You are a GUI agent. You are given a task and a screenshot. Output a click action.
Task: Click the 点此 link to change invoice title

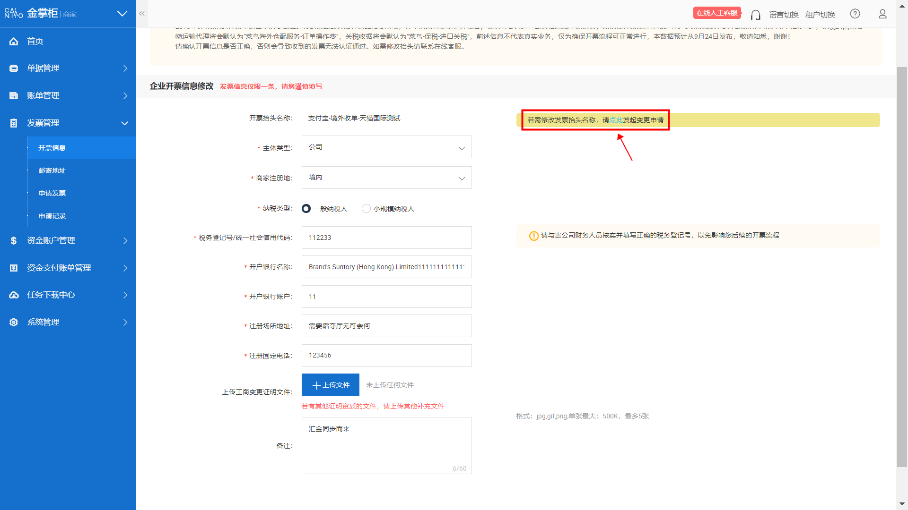tap(616, 120)
